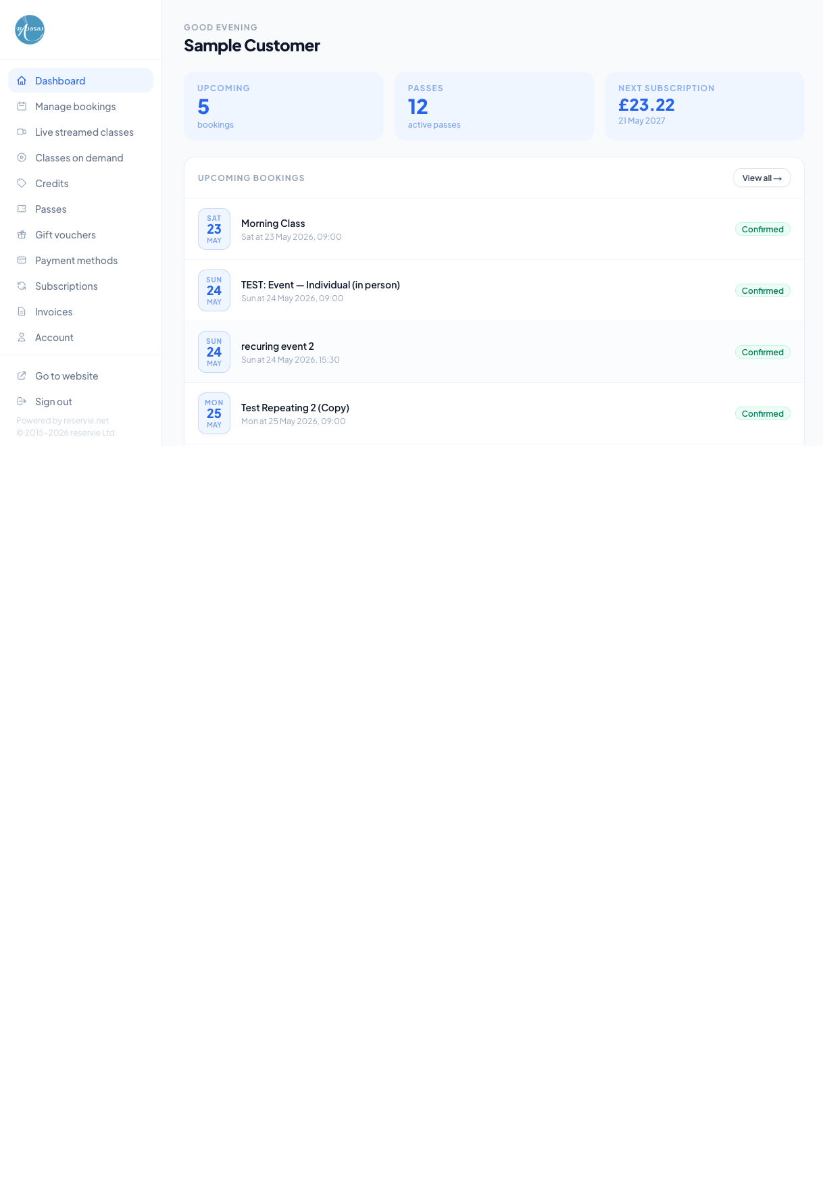
Task: Open the Passes 12 active passes card
Action: click(x=494, y=106)
